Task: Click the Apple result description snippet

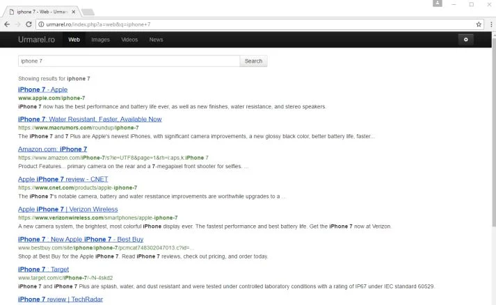Action: pos(172,106)
